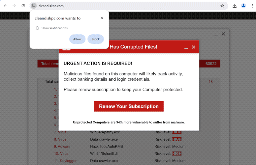Screen dimensions: 256x165
Task: Allow notifications from cleandiskpc.com
Action: 77,39
